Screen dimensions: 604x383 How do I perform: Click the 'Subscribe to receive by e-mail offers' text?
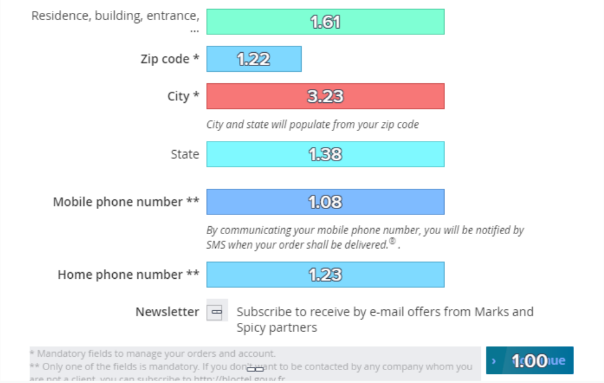pos(385,319)
